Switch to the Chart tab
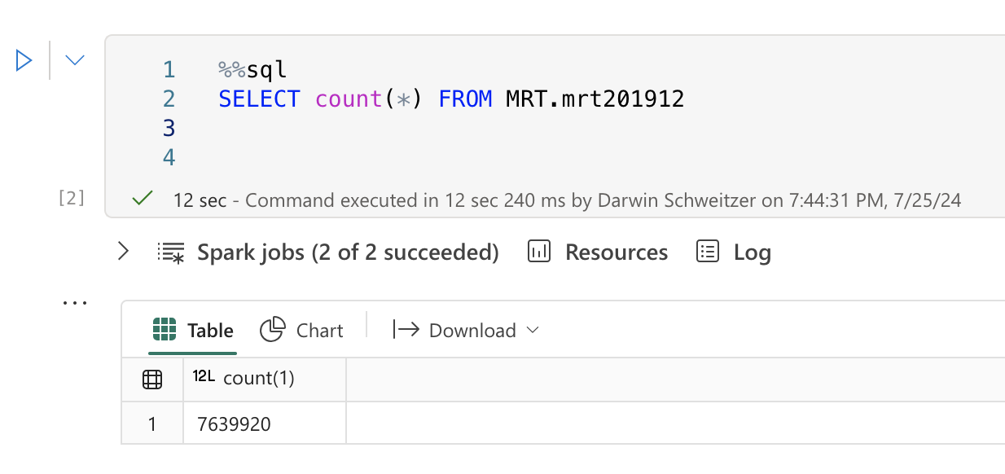 tap(301, 330)
